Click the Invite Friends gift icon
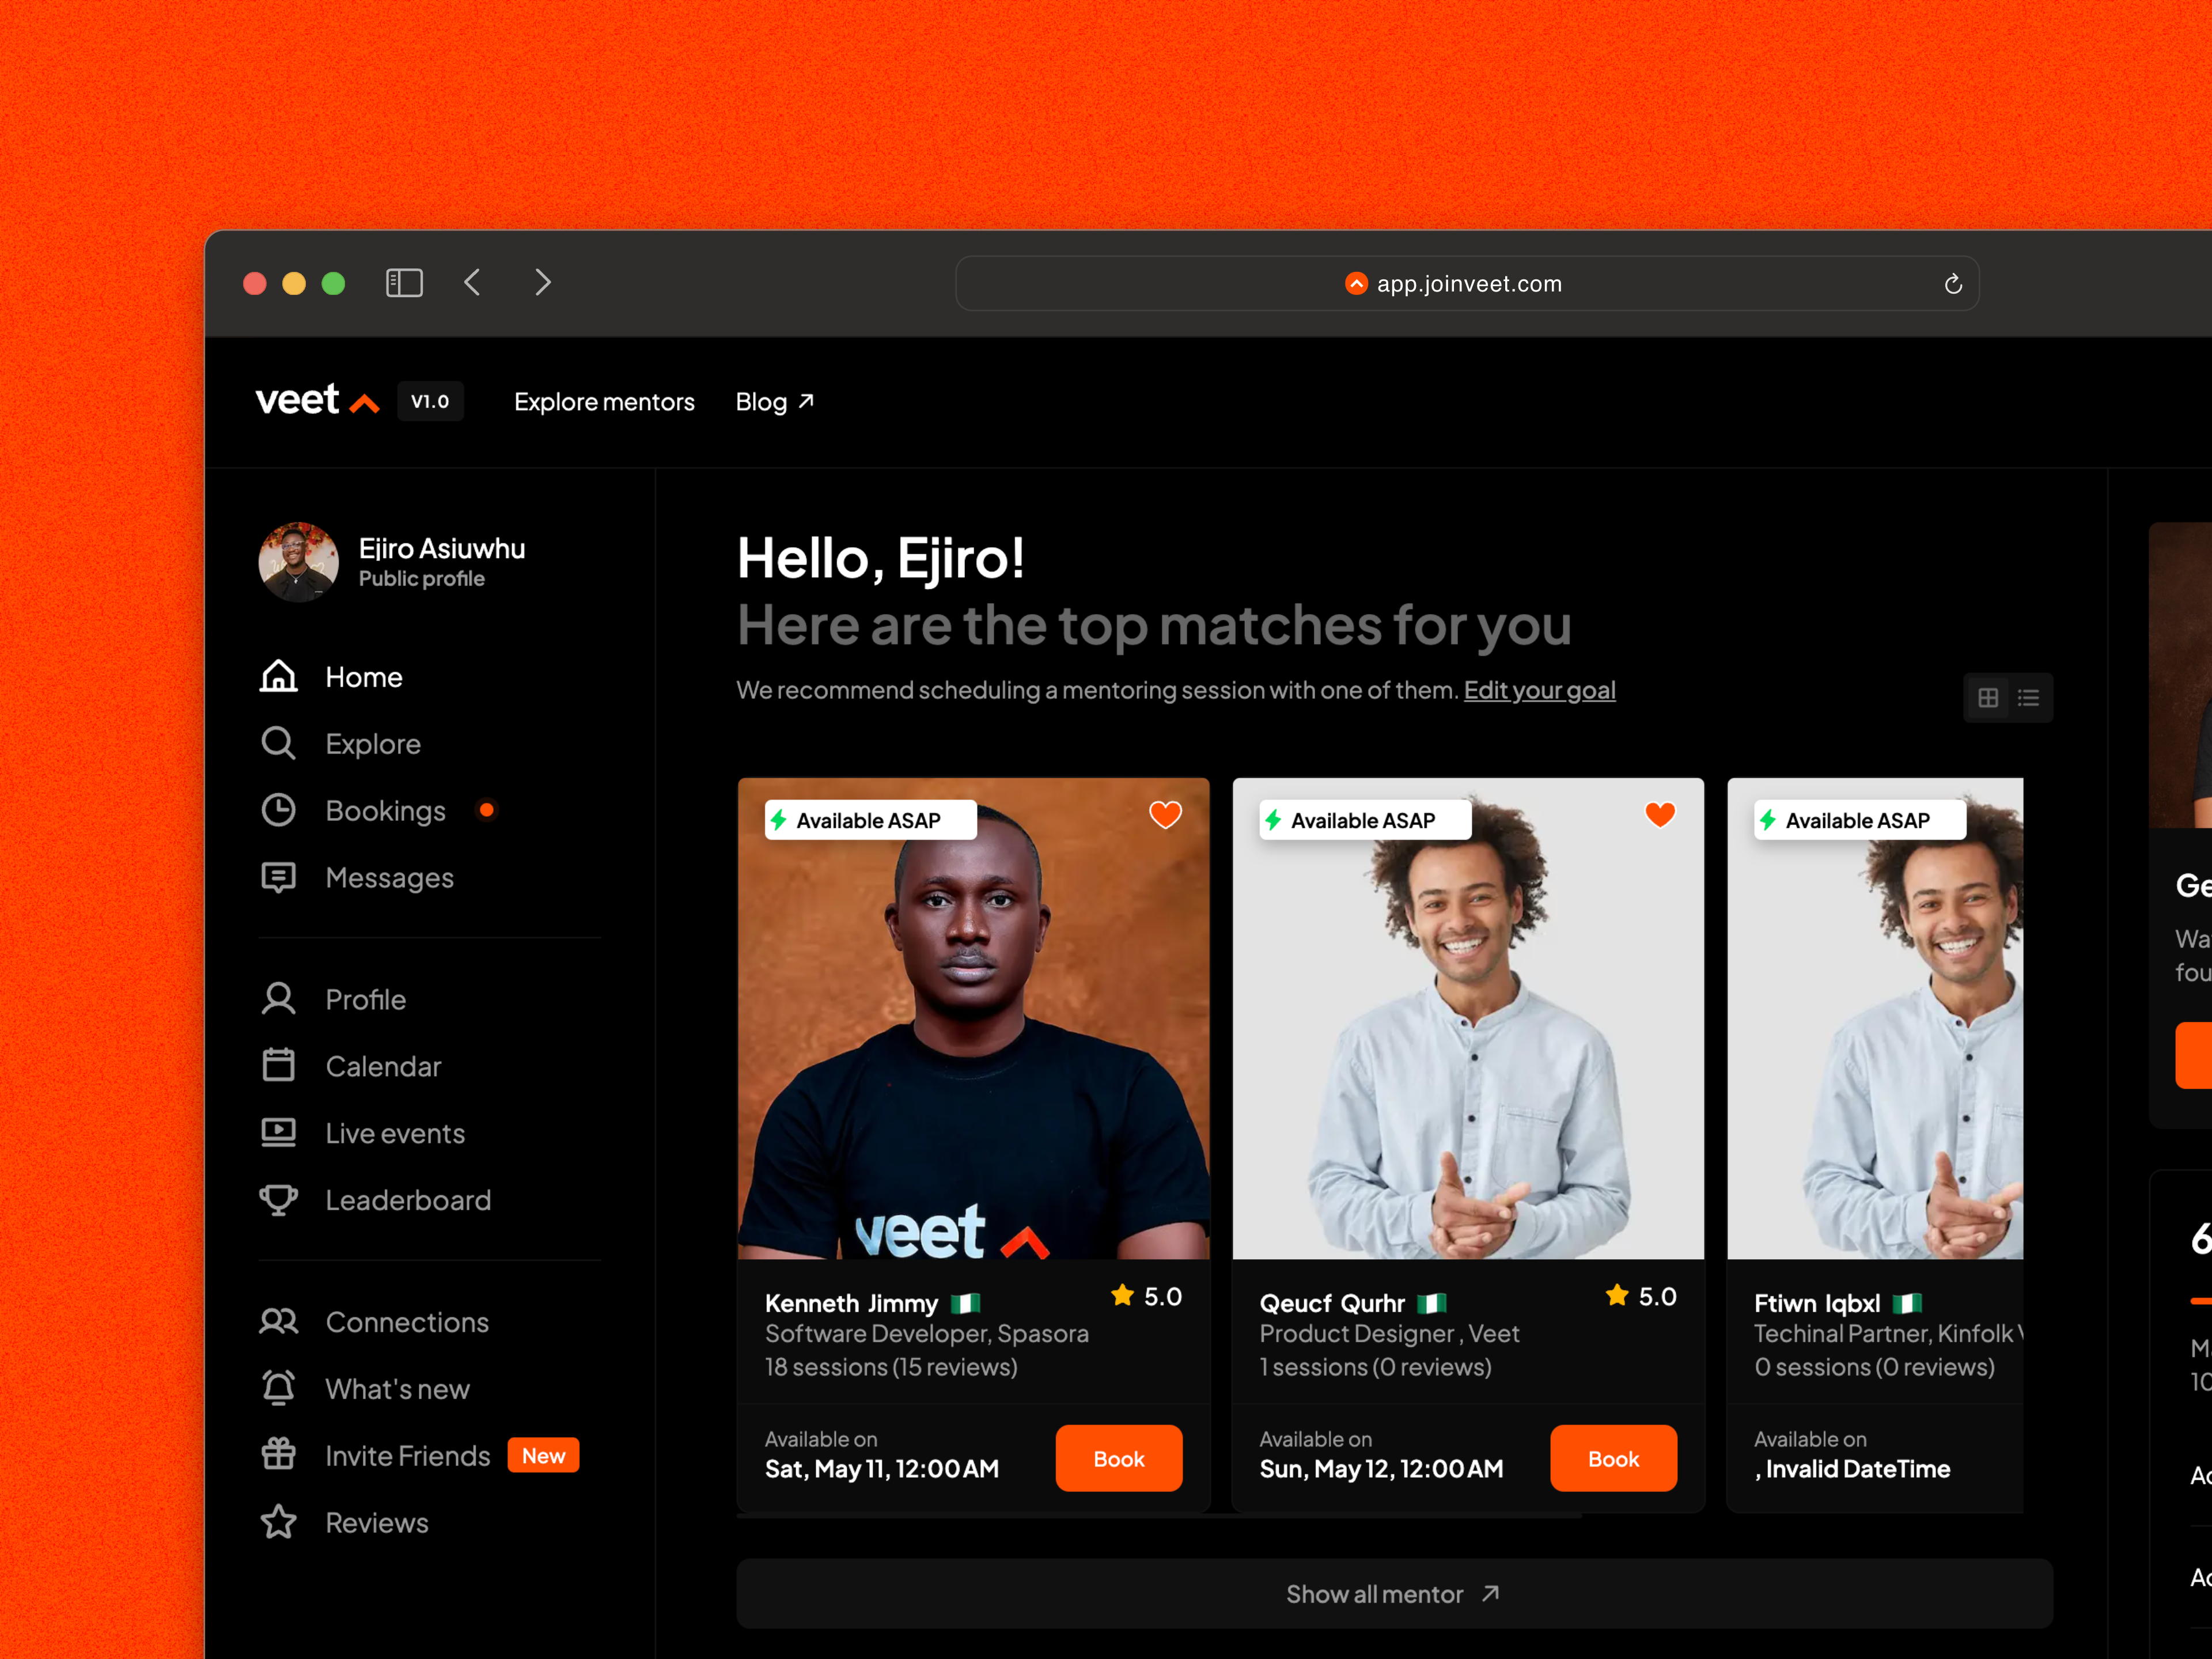This screenshot has width=2212, height=1659. (278, 1455)
